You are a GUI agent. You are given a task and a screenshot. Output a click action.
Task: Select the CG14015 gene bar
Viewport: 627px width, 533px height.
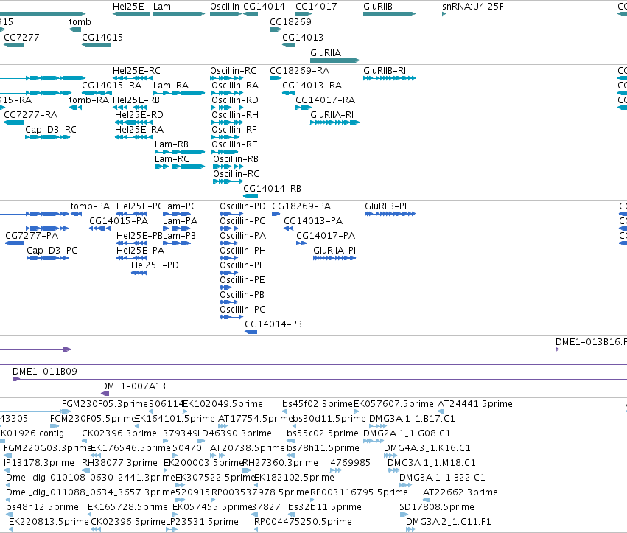(x=97, y=45)
